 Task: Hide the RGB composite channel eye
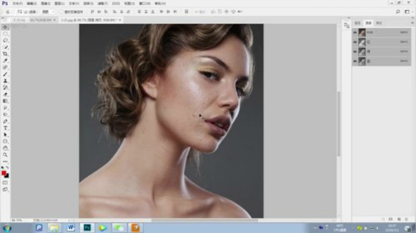click(x=355, y=32)
